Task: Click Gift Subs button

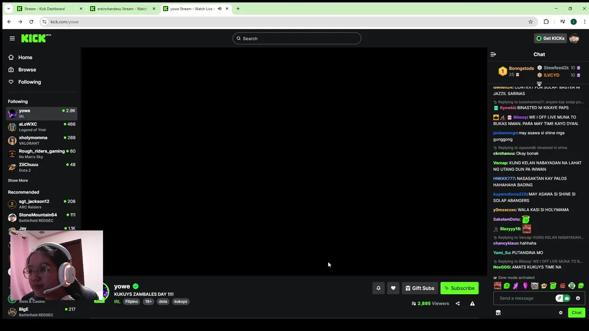Action: pyautogui.click(x=420, y=288)
